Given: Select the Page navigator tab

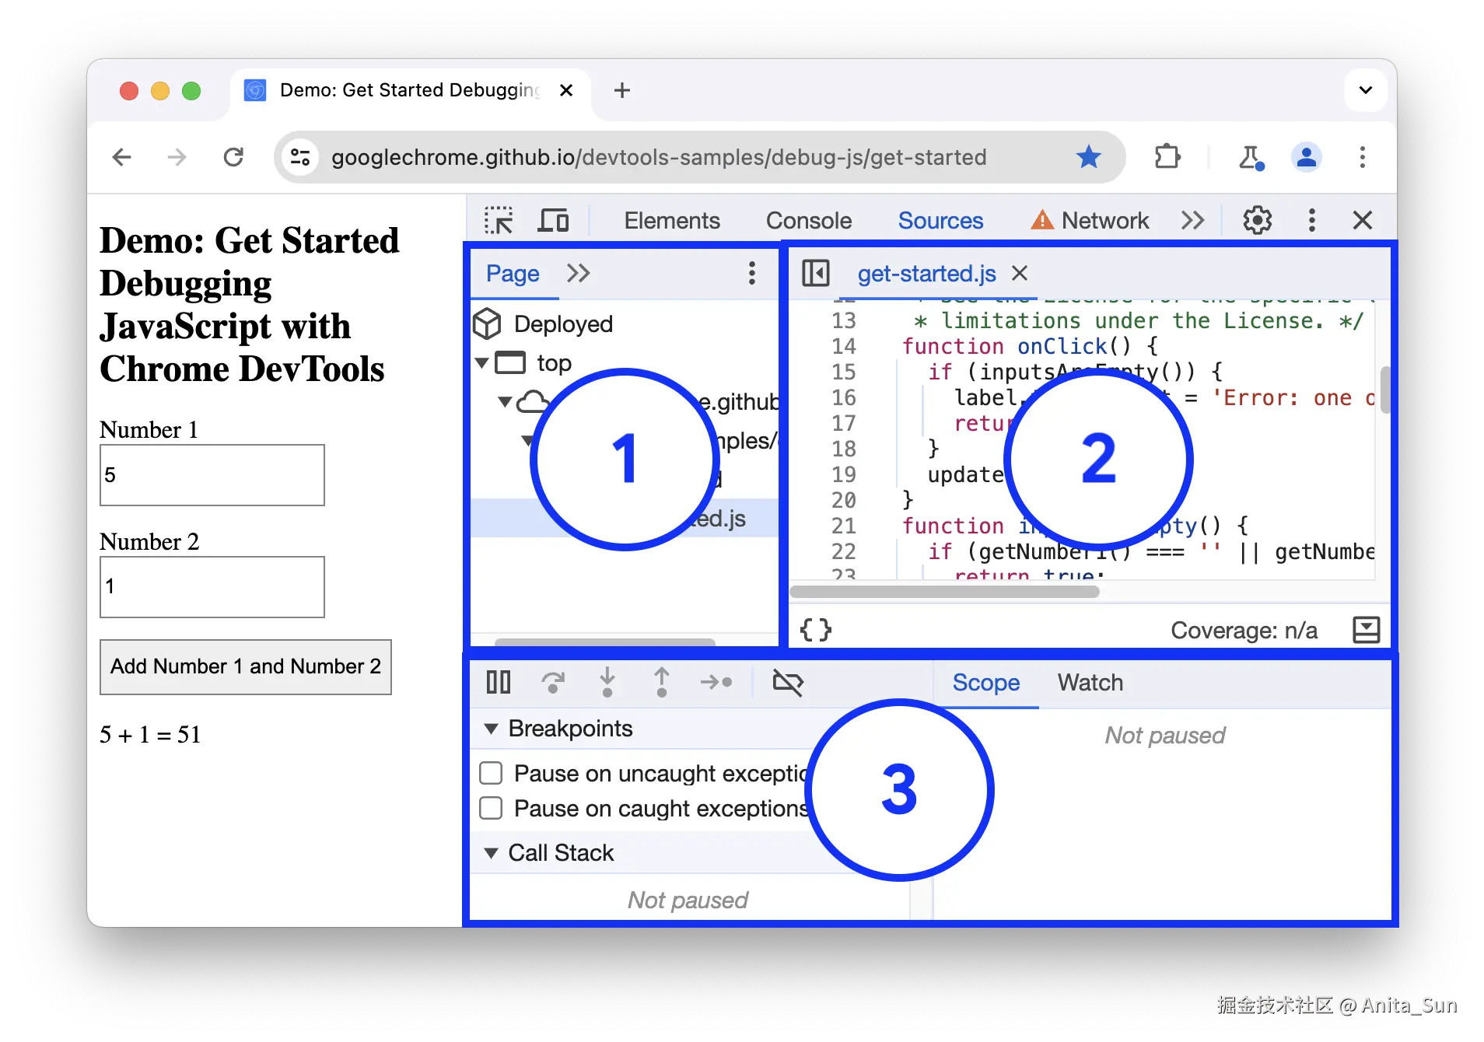Looking at the screenshot, I should [513, 274].
